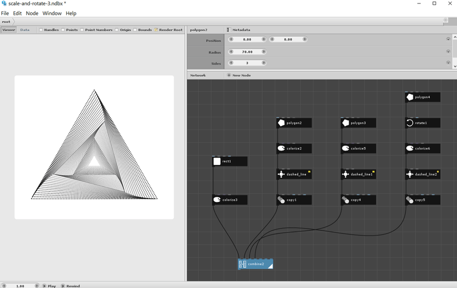This screenshot has width=457, height=288.
Task: Open the Sides parameter options menu
Action: coord(448,63)
